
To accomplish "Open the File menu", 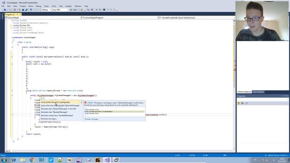I will 3,6.
